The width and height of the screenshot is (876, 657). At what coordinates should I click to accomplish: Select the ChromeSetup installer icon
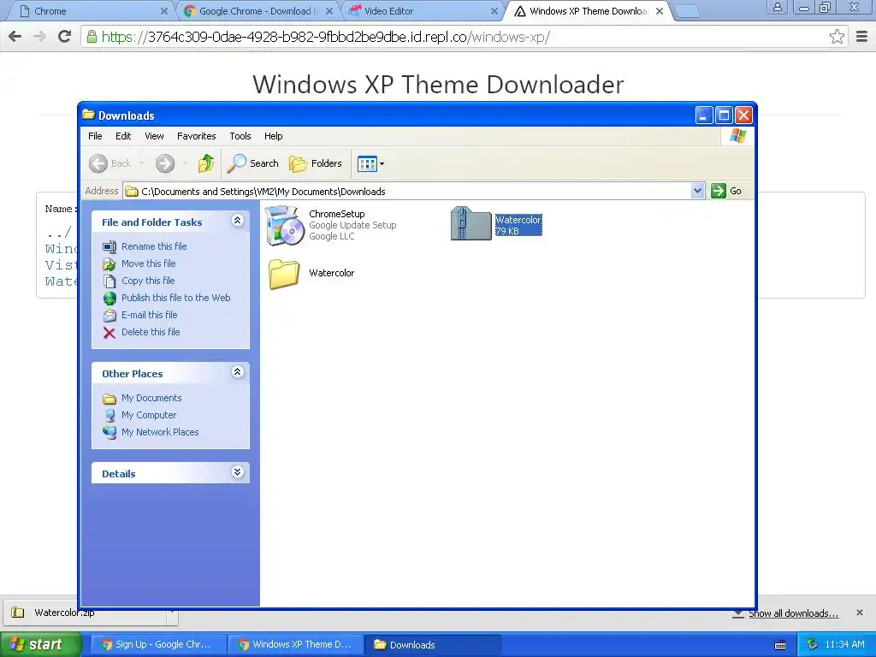point(284,225)
